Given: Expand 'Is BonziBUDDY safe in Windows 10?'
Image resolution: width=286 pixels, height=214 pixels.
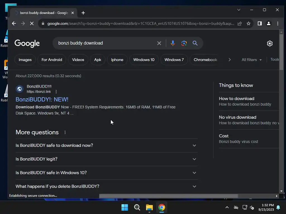Looking at the screenshot, I should [x=106, y=173].
